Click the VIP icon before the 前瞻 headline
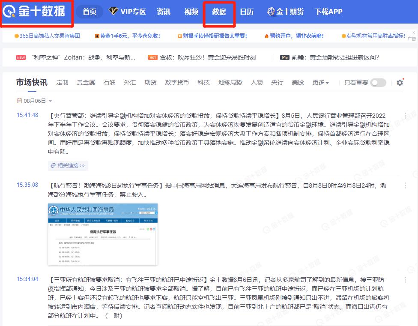 (x=283, y=57)
